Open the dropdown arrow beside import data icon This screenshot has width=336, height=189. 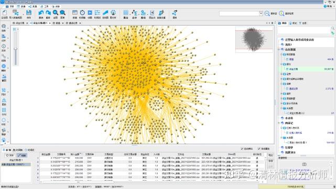[24, 14]
